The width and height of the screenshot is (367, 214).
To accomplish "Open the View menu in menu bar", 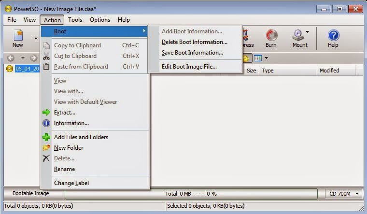I will [29, 20].
